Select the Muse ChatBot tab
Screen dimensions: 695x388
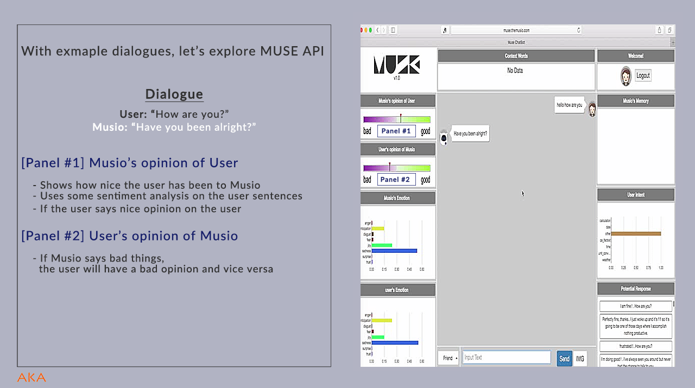[516, 42]
